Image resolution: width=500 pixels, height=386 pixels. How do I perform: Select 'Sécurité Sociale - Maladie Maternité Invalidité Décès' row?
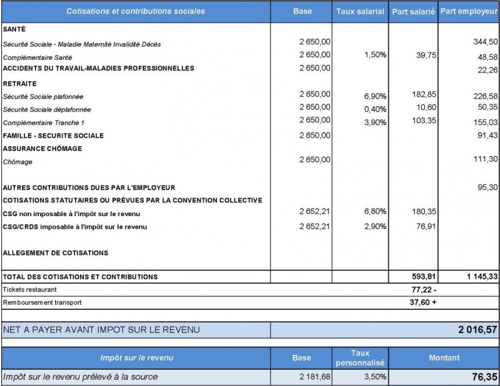[x=82, y=44]
